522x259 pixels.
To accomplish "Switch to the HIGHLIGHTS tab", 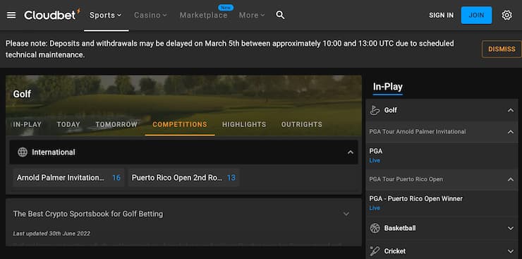I will (244, 124).
